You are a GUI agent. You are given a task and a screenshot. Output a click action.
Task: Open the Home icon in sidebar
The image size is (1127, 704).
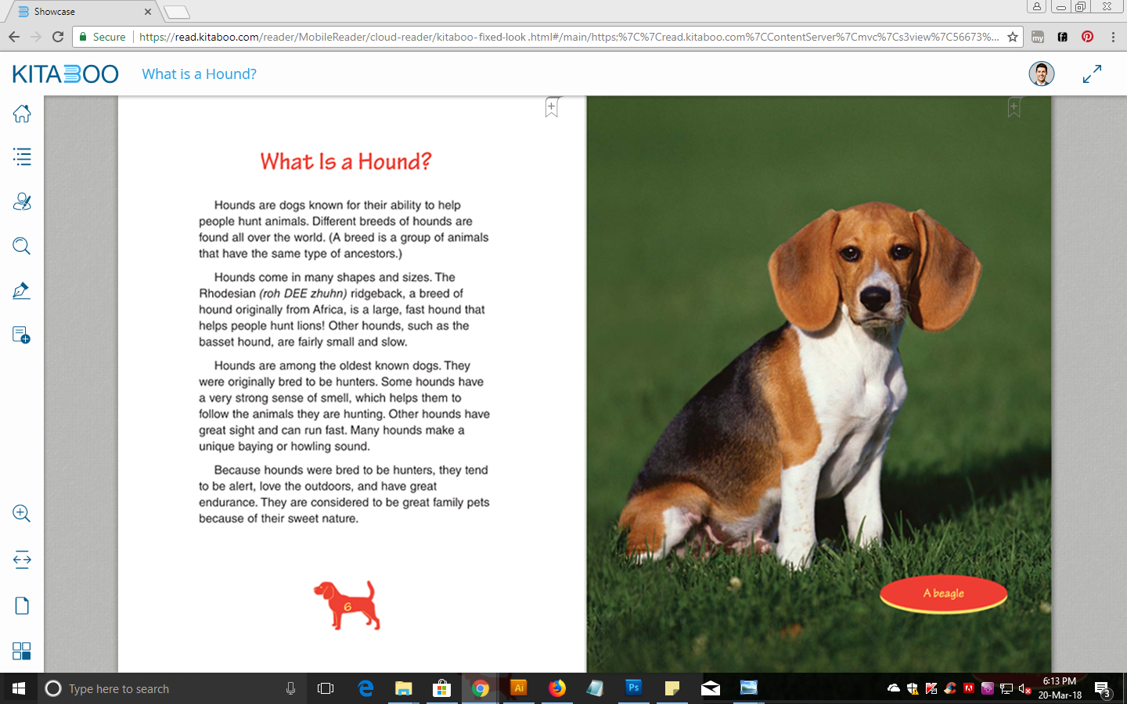pyautogui.click(x=22, y=113)
